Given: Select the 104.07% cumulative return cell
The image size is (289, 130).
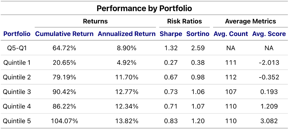Looking at the screenshot, I should pos(64,121).
